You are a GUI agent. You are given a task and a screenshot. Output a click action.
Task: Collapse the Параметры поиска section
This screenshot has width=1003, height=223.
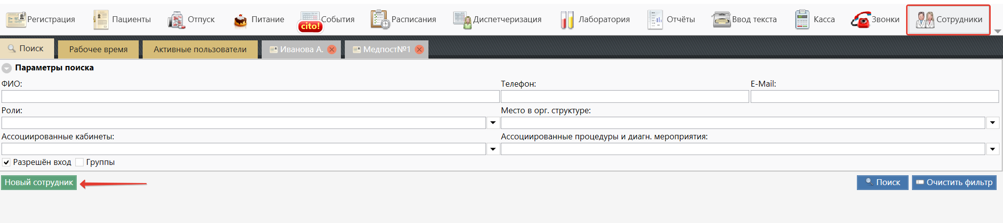[7, 68]
